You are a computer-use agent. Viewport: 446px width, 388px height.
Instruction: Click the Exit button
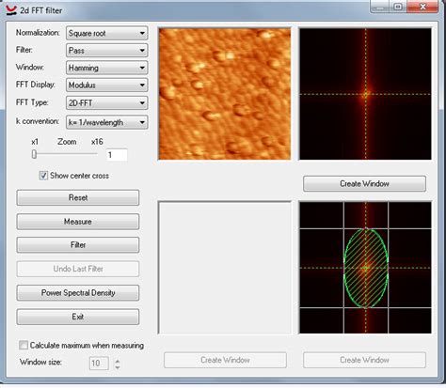tap(78, 317)
